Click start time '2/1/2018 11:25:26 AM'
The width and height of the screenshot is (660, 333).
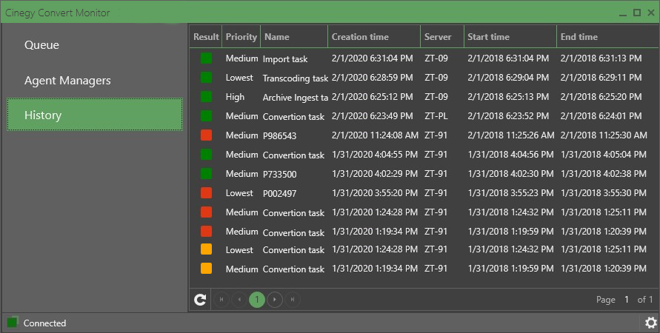511,135
